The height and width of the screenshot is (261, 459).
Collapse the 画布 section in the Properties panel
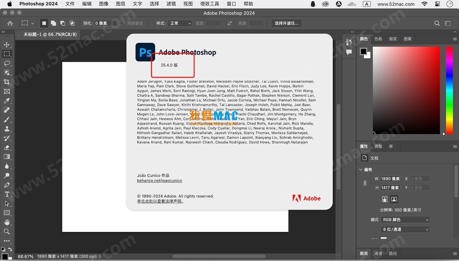point(361,169)
